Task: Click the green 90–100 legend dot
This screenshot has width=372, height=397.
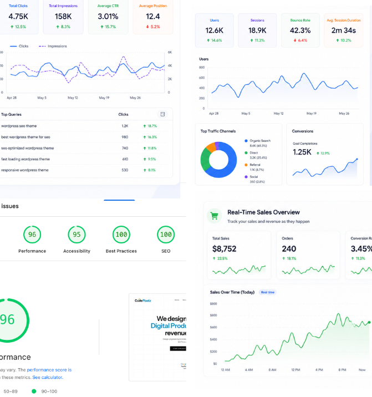Action: tap(34, 391)
